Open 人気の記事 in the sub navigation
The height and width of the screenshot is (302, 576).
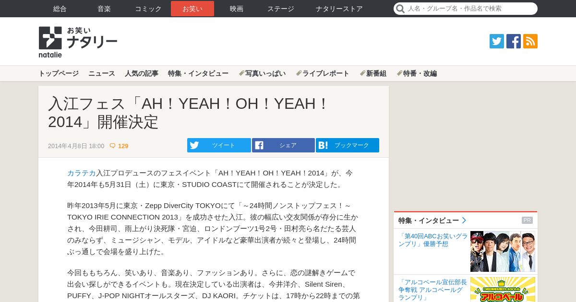tap(142, 73)
